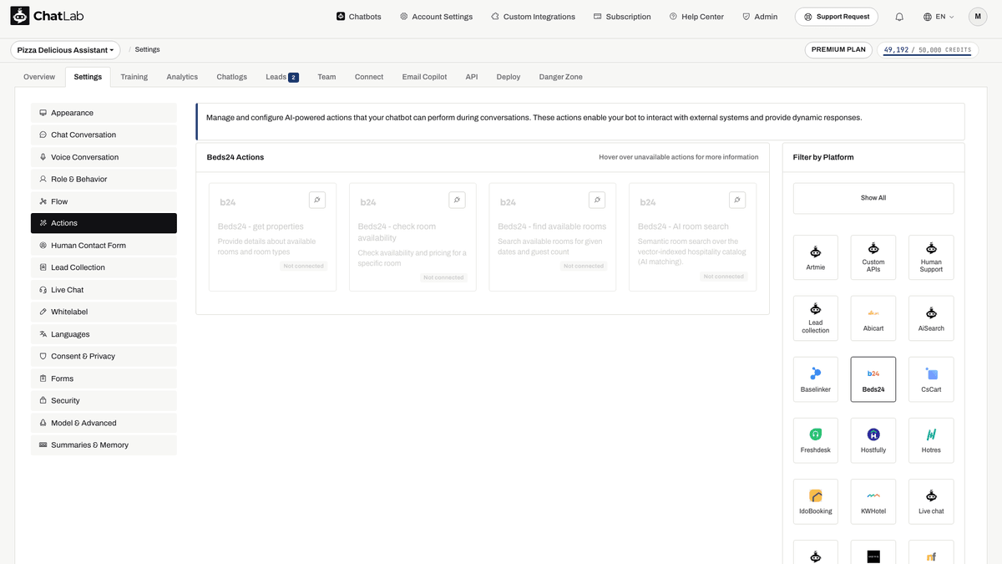
Task: Filter by Freshdesk platform
Action: coord(816,440)
